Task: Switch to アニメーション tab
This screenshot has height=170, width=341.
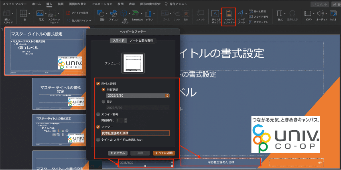Action: point(102,4)
